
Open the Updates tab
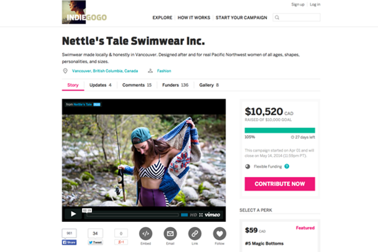(100, 85)
